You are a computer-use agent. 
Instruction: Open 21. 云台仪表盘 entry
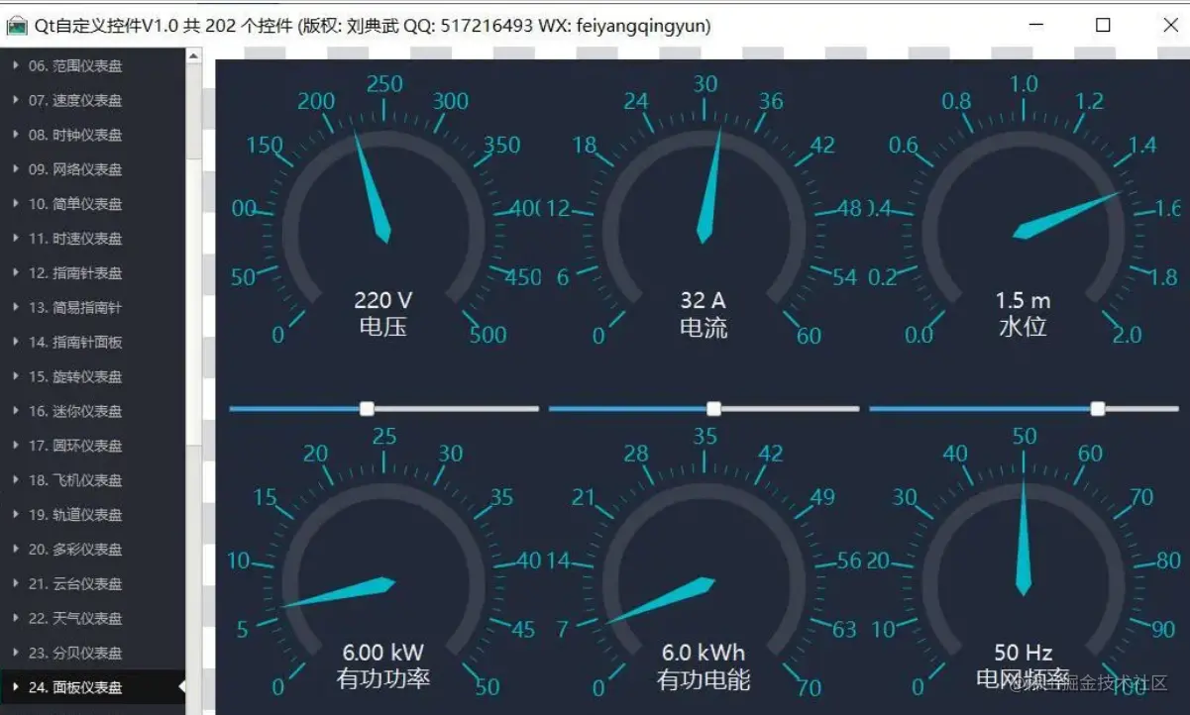93,584
